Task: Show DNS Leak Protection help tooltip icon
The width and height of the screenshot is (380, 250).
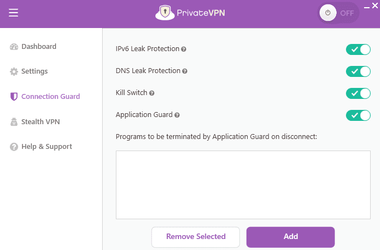Action: [x=185, y=71]
